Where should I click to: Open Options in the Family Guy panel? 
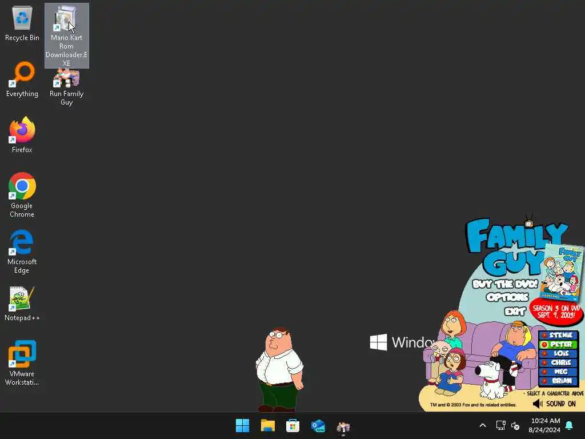pos(507,297)
